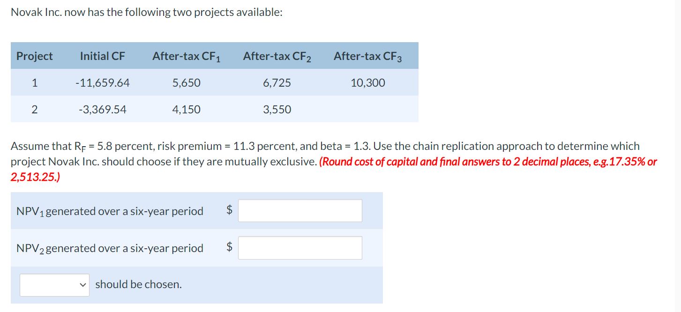Image resolution: width=681 pixels, height=312 pixels.
Task: Click the Initial CF column header
Action: click(x=102, y=56)
